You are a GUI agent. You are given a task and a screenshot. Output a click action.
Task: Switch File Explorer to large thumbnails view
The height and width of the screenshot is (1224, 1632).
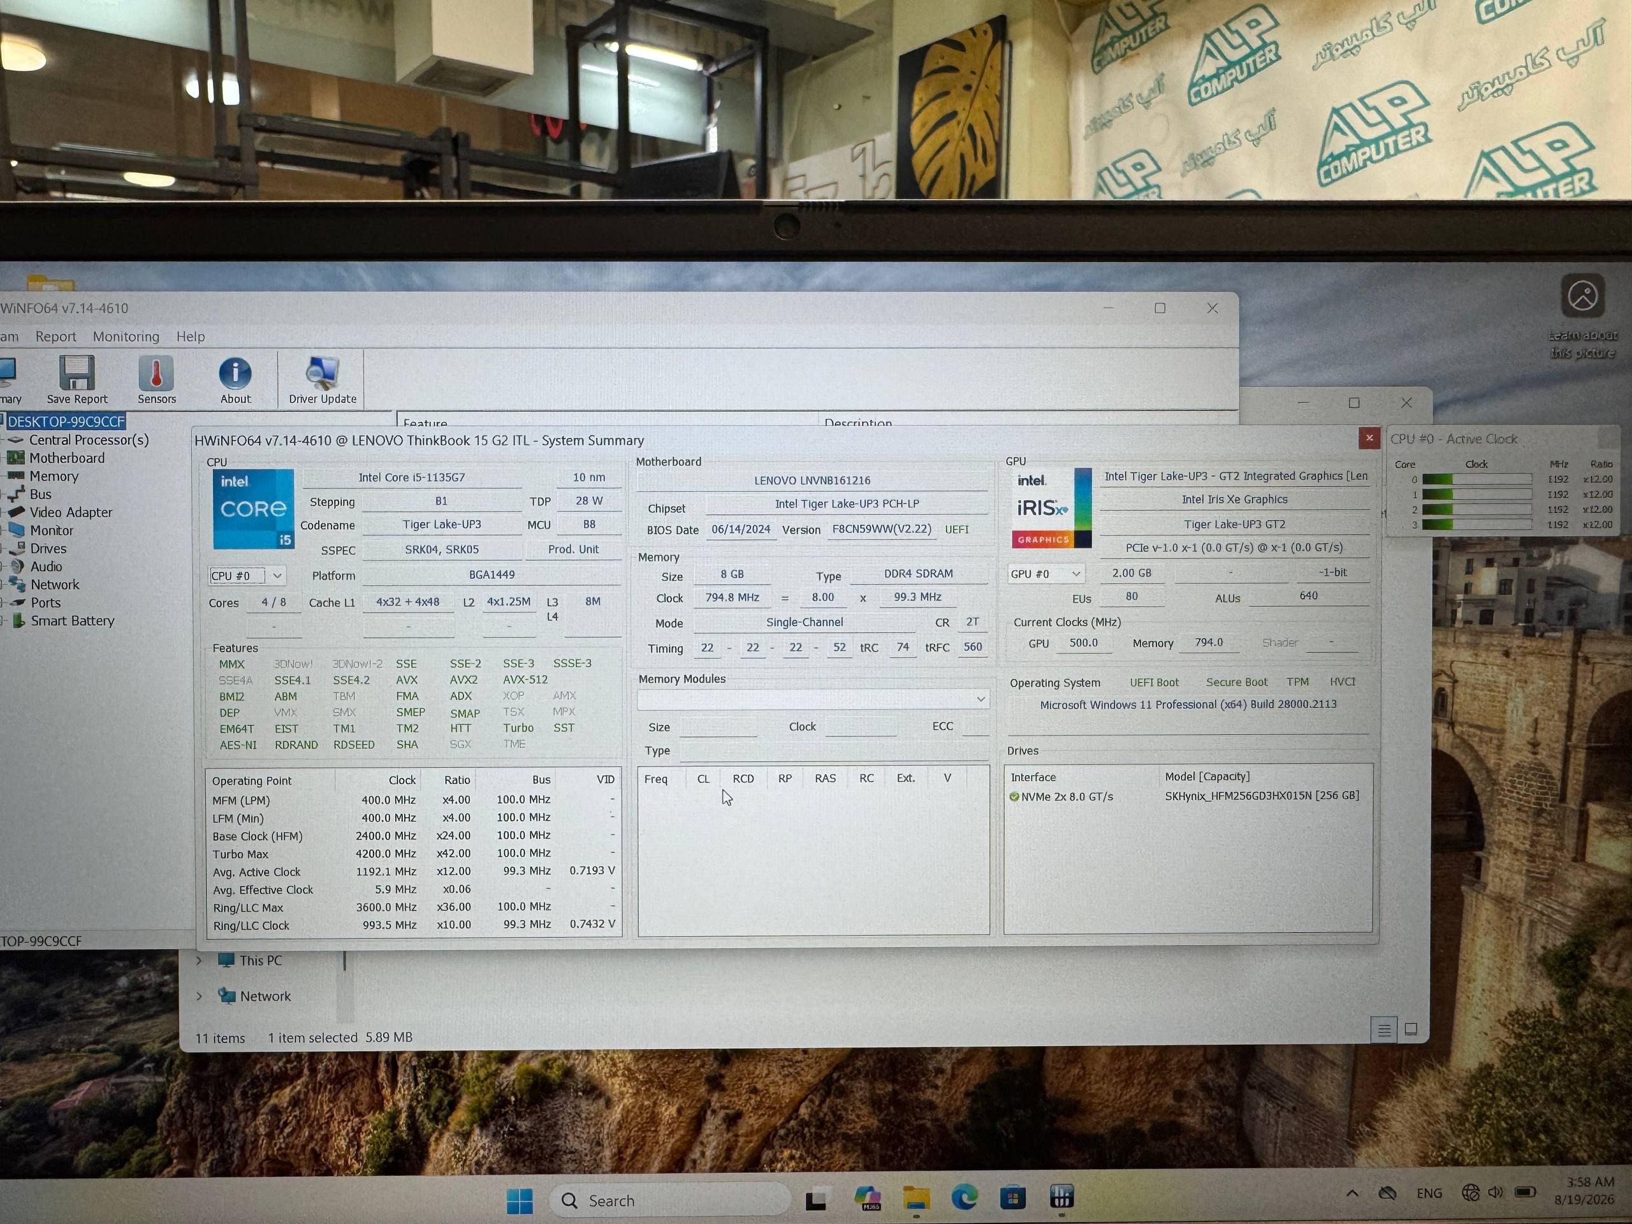click(x=1411, y=1028)
